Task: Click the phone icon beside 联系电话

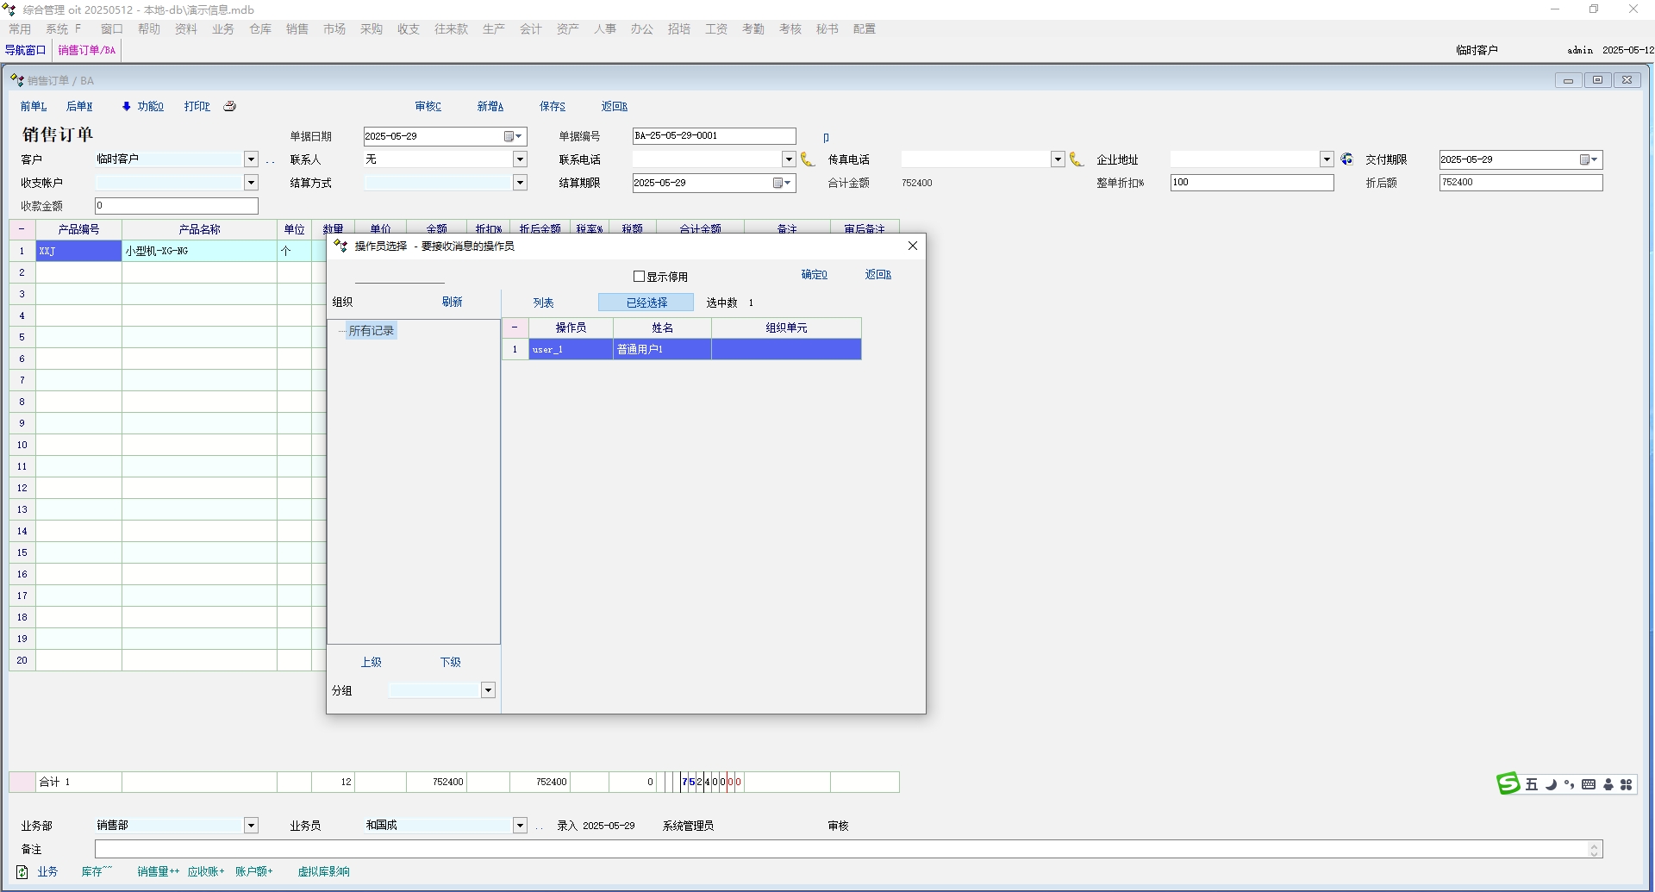Action: click(x=808, y=159)
